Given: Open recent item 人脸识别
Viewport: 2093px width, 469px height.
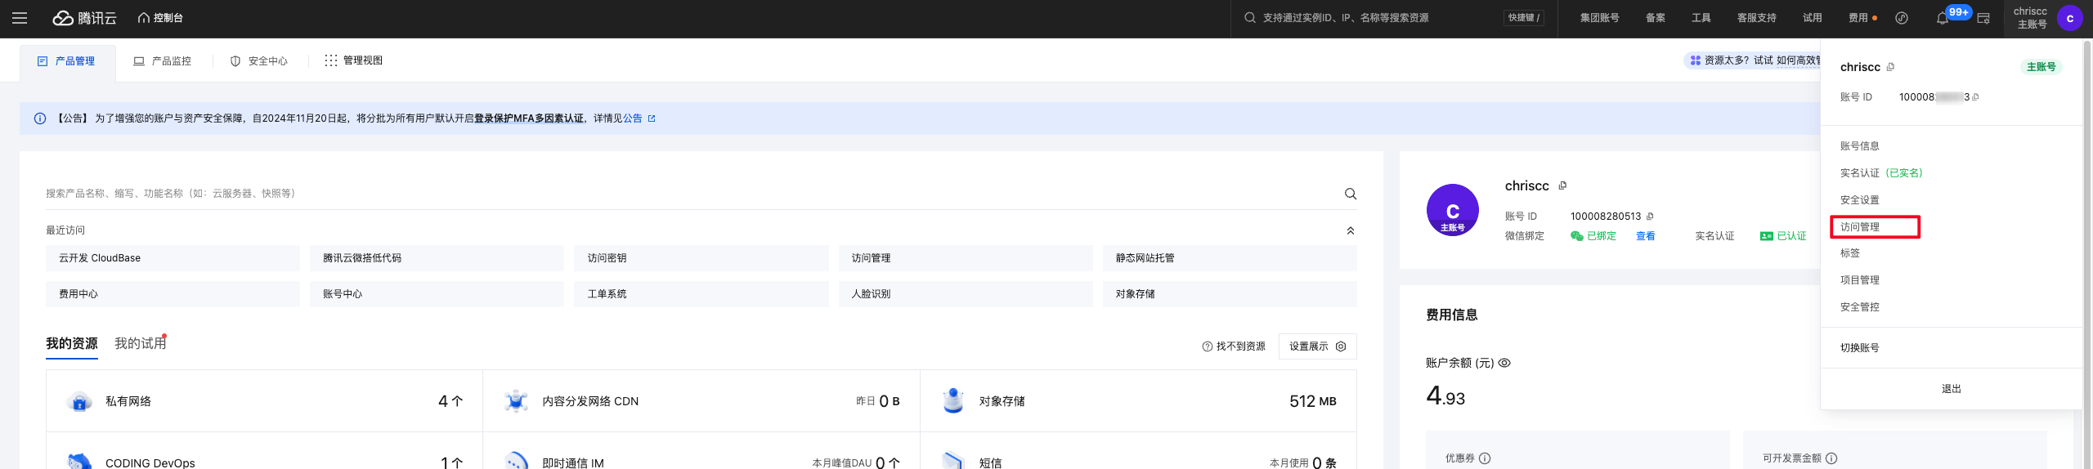Looking at the screenshot, I should tap(966, 294).
